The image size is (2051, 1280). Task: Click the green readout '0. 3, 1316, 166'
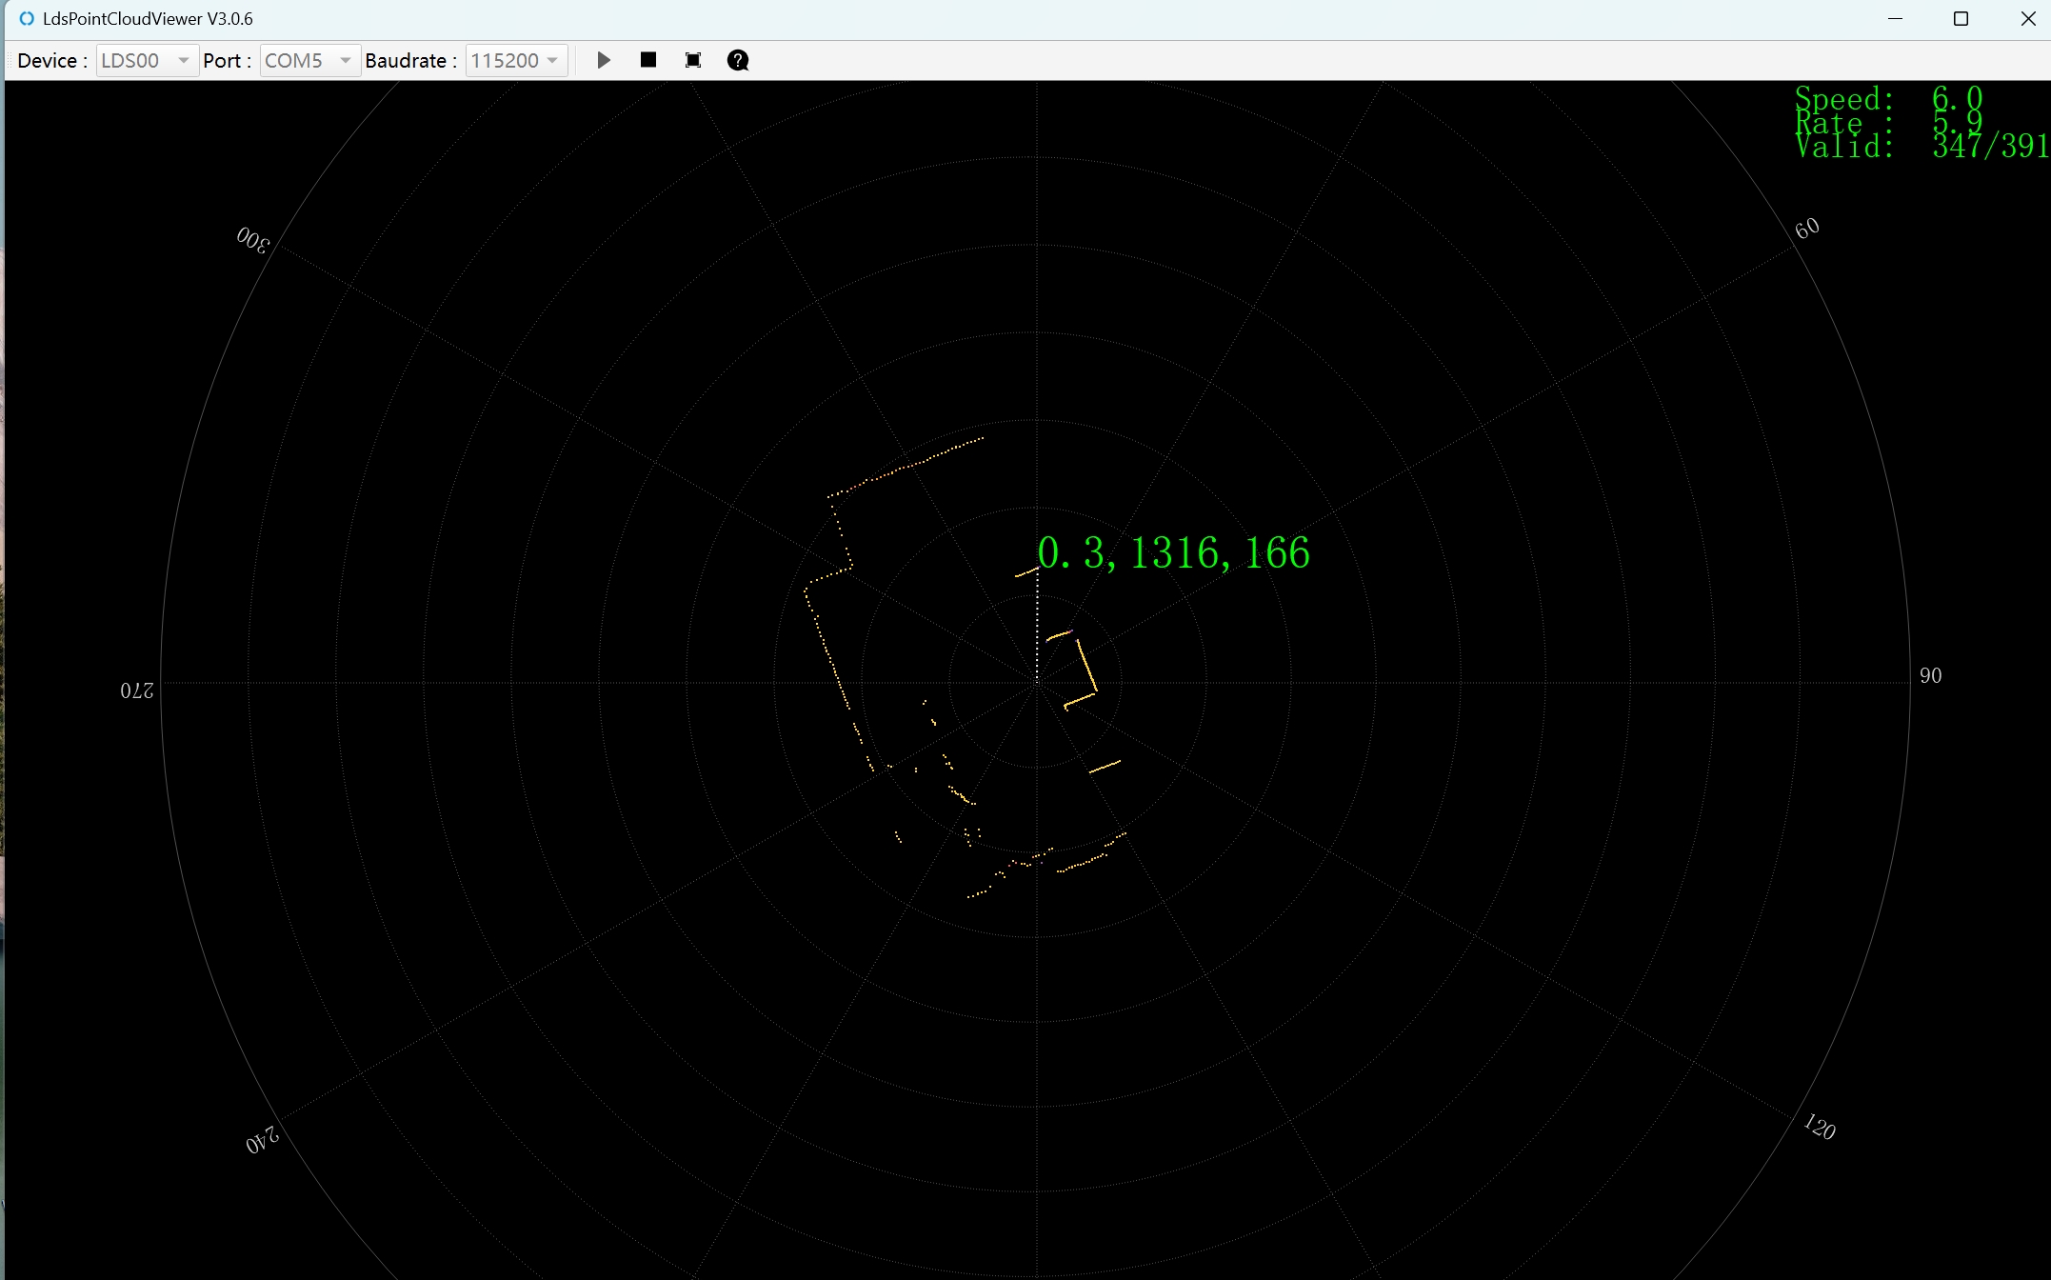coord(1173,552)
